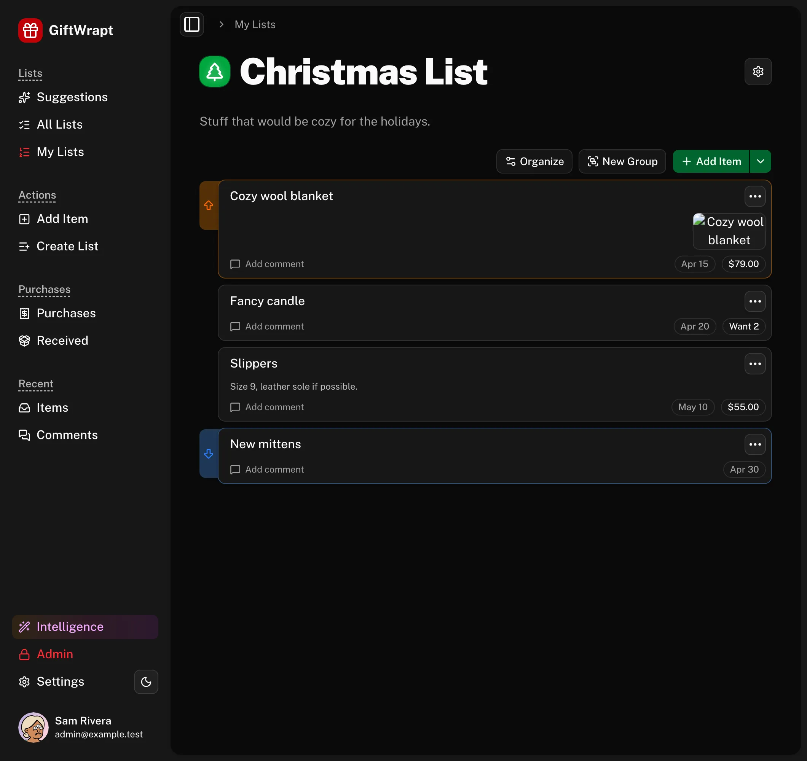
Task: Create a New Group
Action: (622, 162)
